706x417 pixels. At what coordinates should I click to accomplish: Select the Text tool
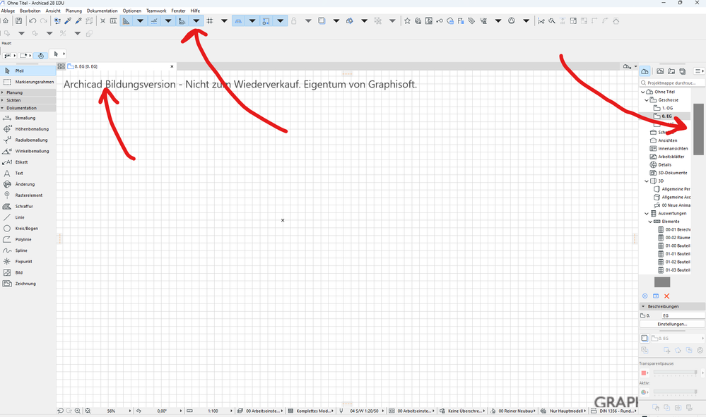28,173
